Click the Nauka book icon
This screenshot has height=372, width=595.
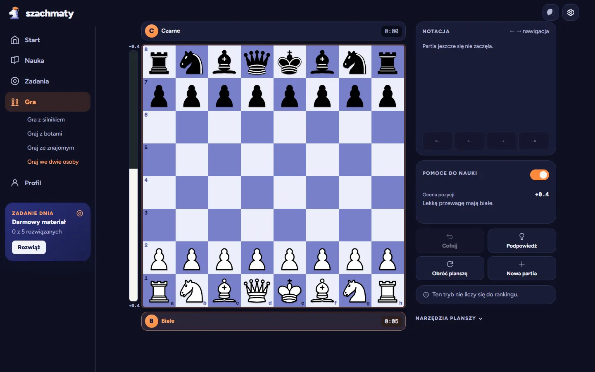coord(15,60)
